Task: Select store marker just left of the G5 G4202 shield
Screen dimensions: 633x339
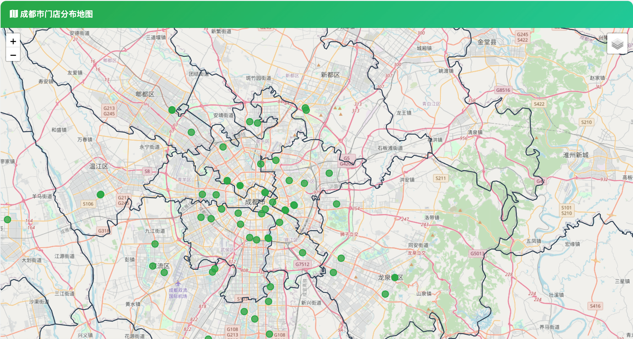Action: [329, 173]
